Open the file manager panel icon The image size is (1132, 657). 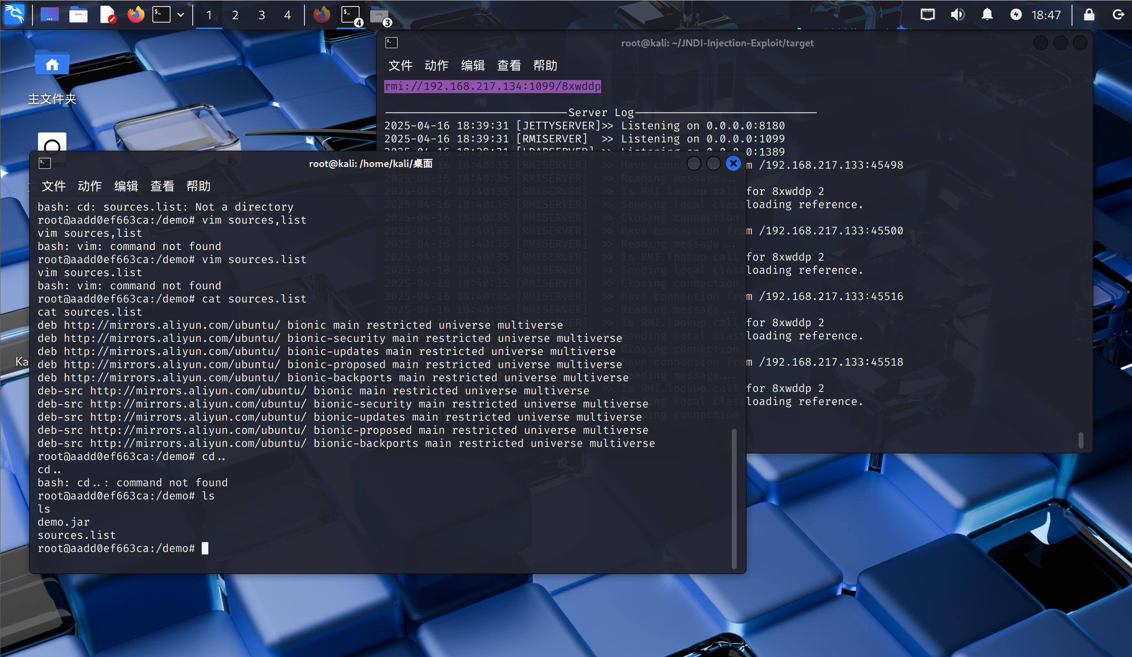pyautogui.click(x=78, y=14)
